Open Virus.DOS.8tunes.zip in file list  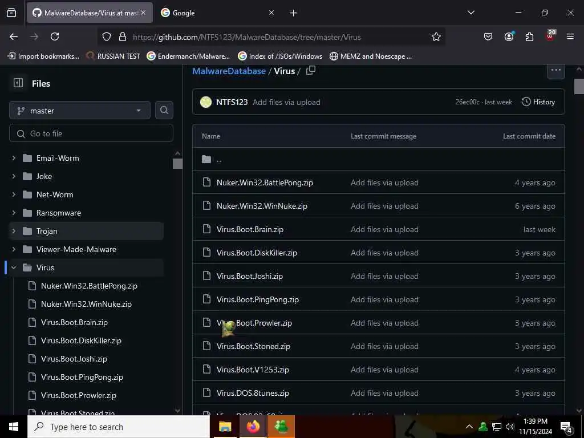click(253, 393)
